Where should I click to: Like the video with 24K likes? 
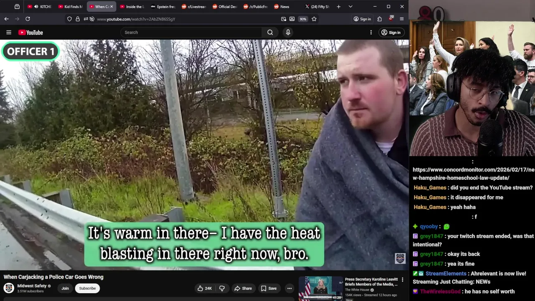205,288
